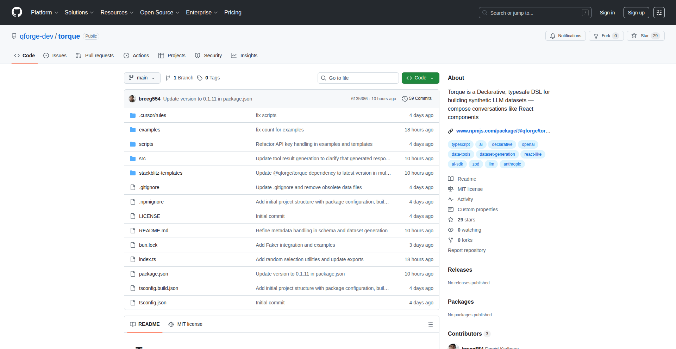Screen dimensions: 676x349
Task: Click the src folder icon
Action: coord(133,159)
